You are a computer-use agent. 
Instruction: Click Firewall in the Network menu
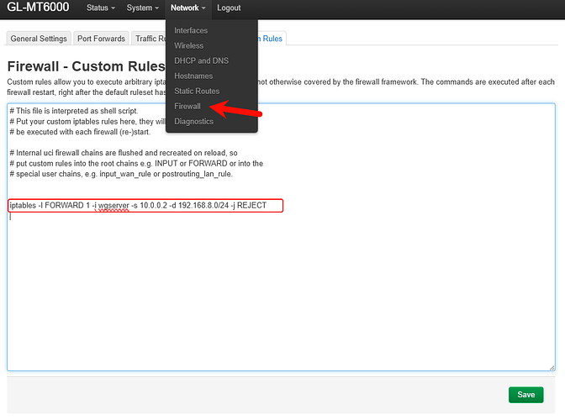[x=187, y=107]
